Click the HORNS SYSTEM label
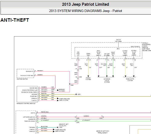This screenshot has width=151, height=134. tap(88, 79)
